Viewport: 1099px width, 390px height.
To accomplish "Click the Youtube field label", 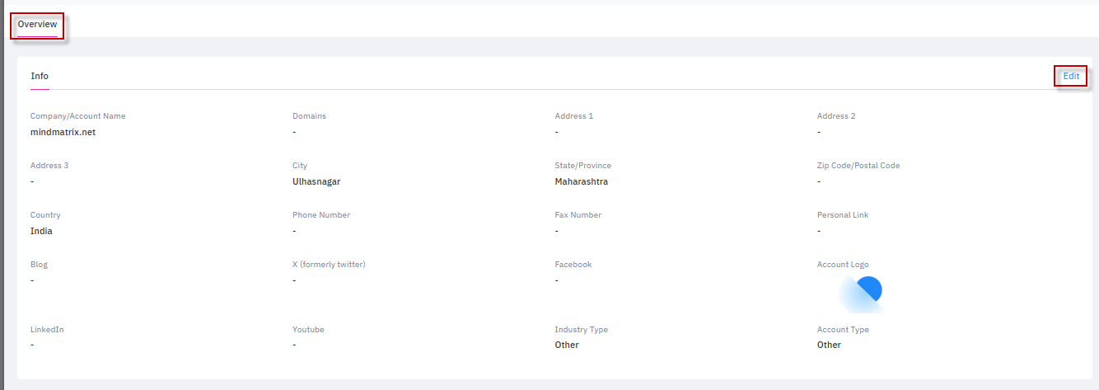I will [308, 330].
